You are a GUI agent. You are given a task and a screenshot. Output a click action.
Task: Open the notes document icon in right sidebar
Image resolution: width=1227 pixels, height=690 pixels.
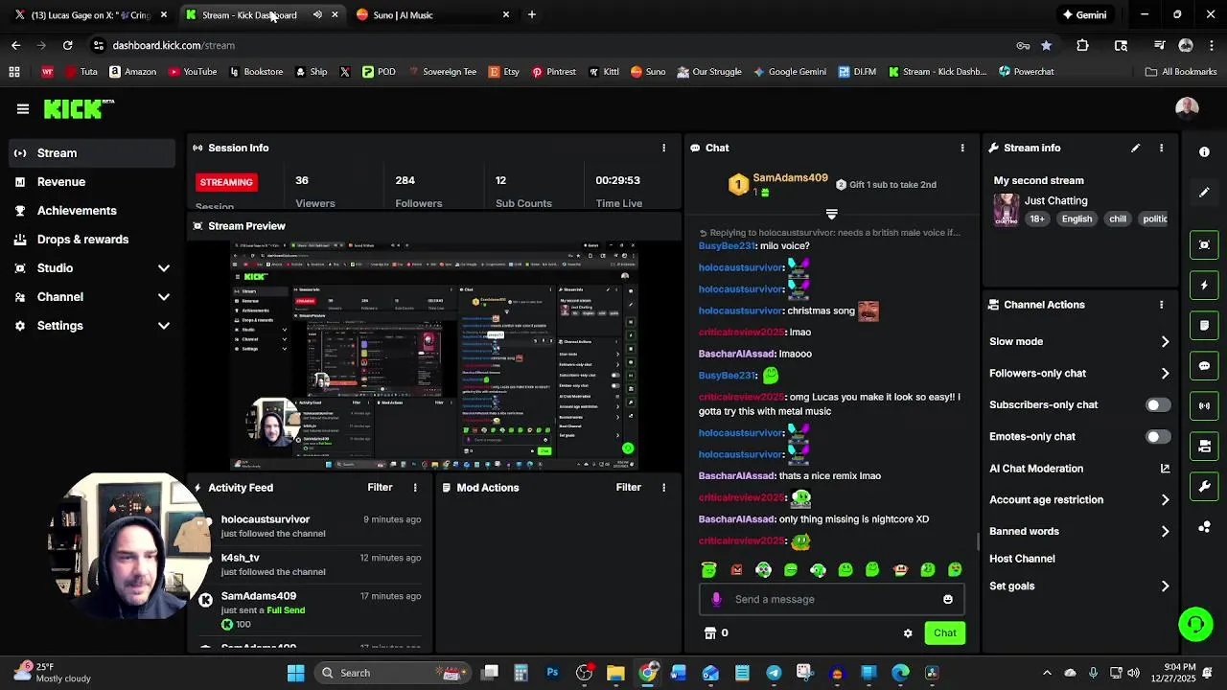[x=1204, y=326]
